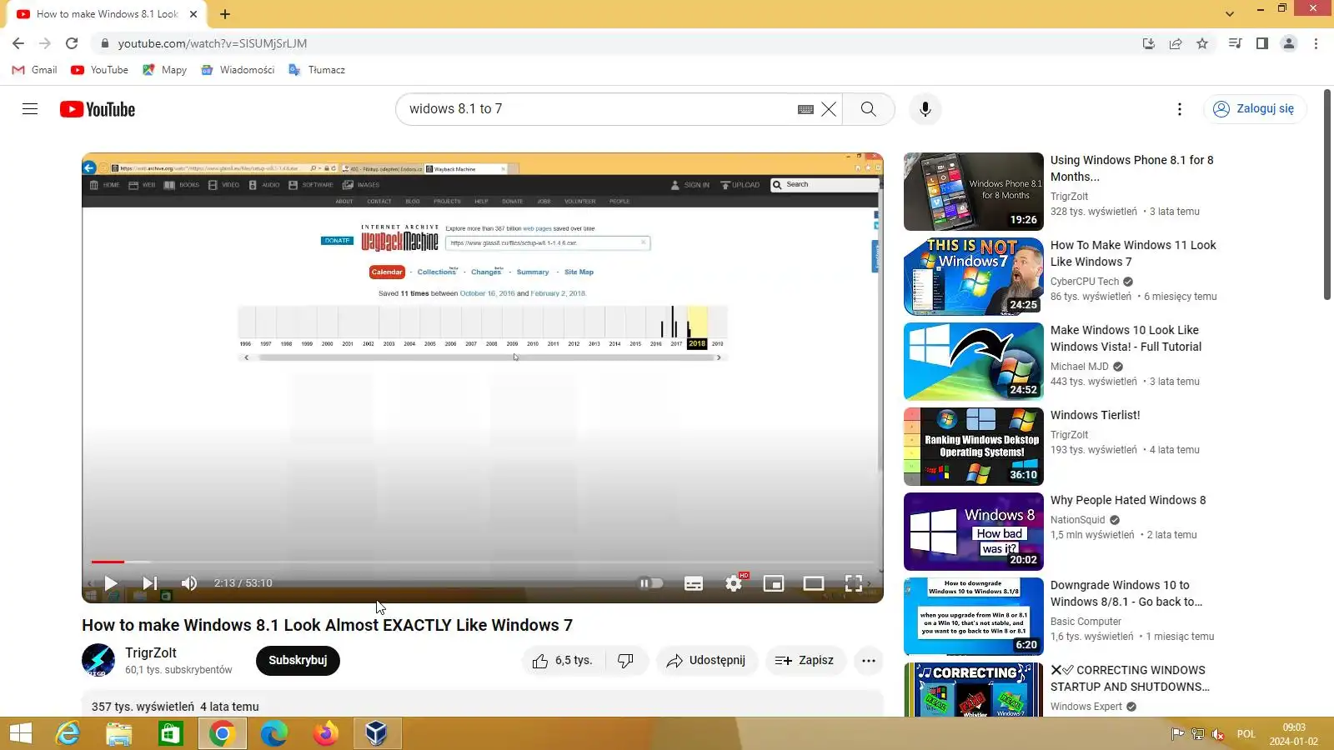Viewport: 1334px width, 750px height.
Task: Start voice search with the microphone
Action: (925, 109)
